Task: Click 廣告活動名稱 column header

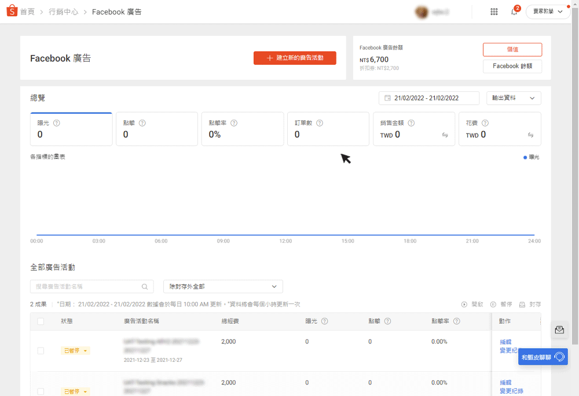Action: (141, 321)
